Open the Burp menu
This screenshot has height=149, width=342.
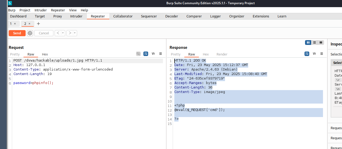(12, 10)
